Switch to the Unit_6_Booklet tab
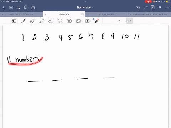 [107, 14]
